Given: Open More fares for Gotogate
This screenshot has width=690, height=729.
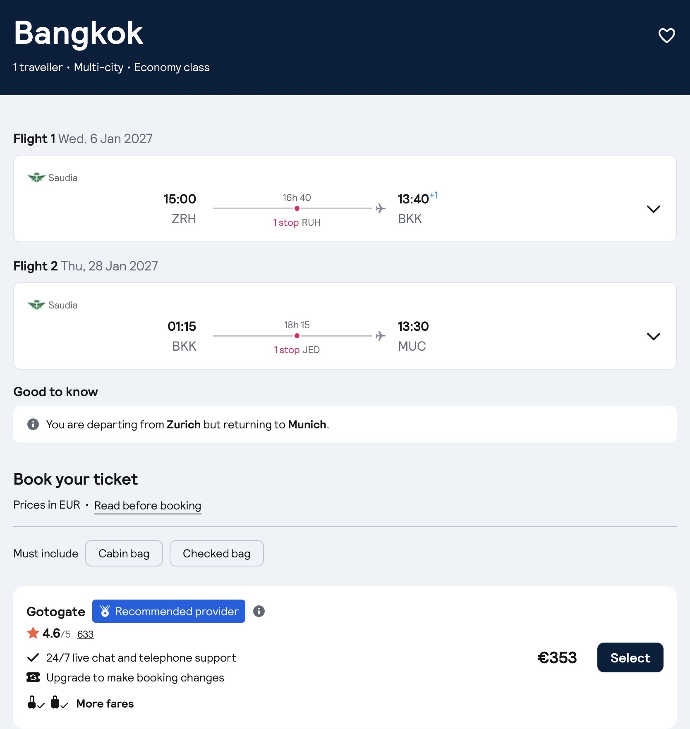Looking at the screenshot, I should coord(105,704).
